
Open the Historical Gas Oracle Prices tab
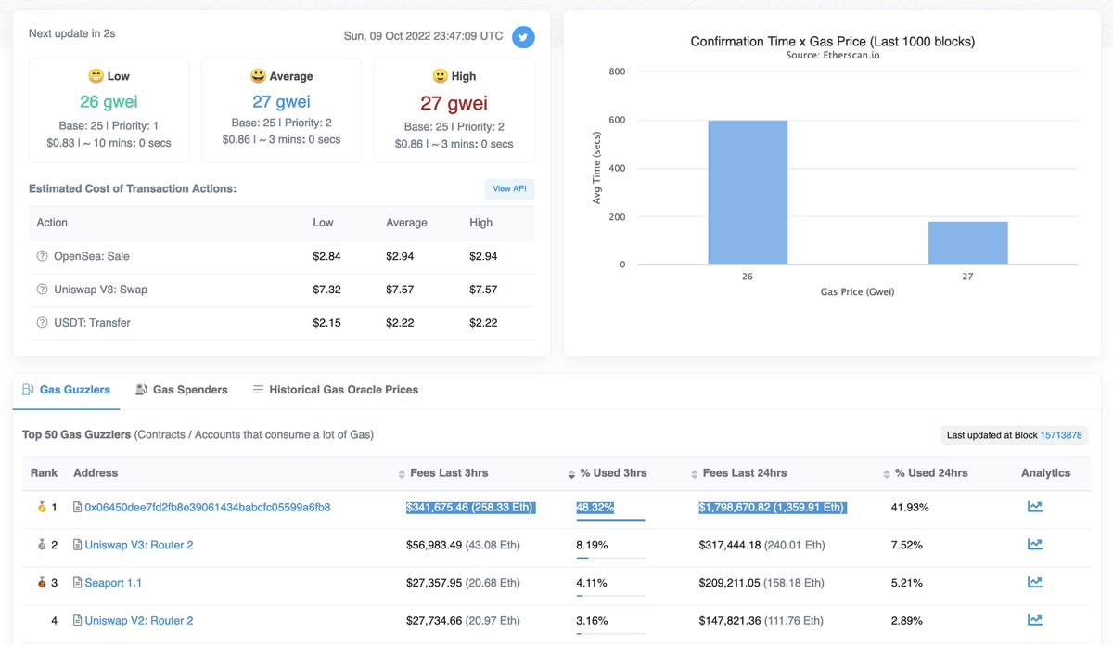click(x=335, y=390)
